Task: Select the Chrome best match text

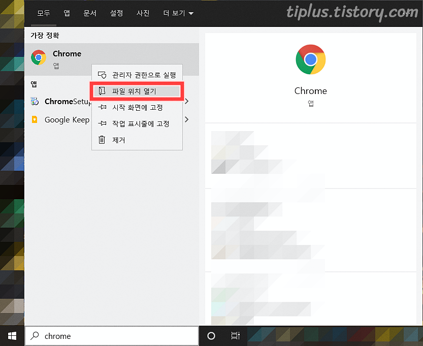Action: (x=67, y=54)
